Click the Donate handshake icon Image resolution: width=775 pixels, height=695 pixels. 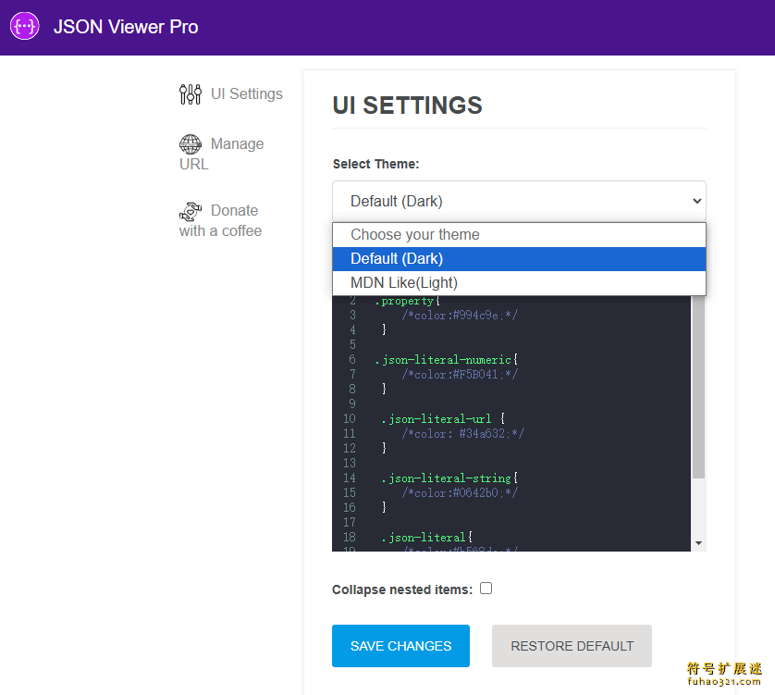191,211
